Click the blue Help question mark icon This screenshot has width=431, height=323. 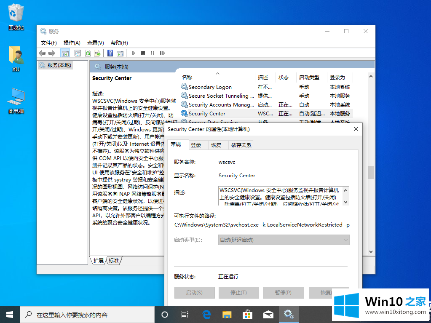point(110,53)
